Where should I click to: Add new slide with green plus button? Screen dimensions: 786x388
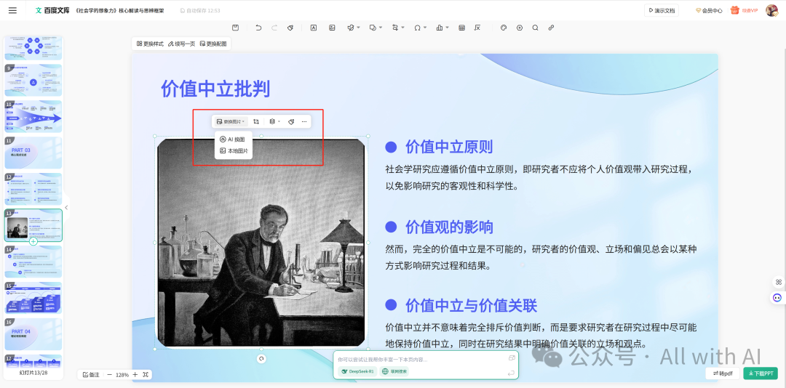pyautogui.click(x=33, y=241)
